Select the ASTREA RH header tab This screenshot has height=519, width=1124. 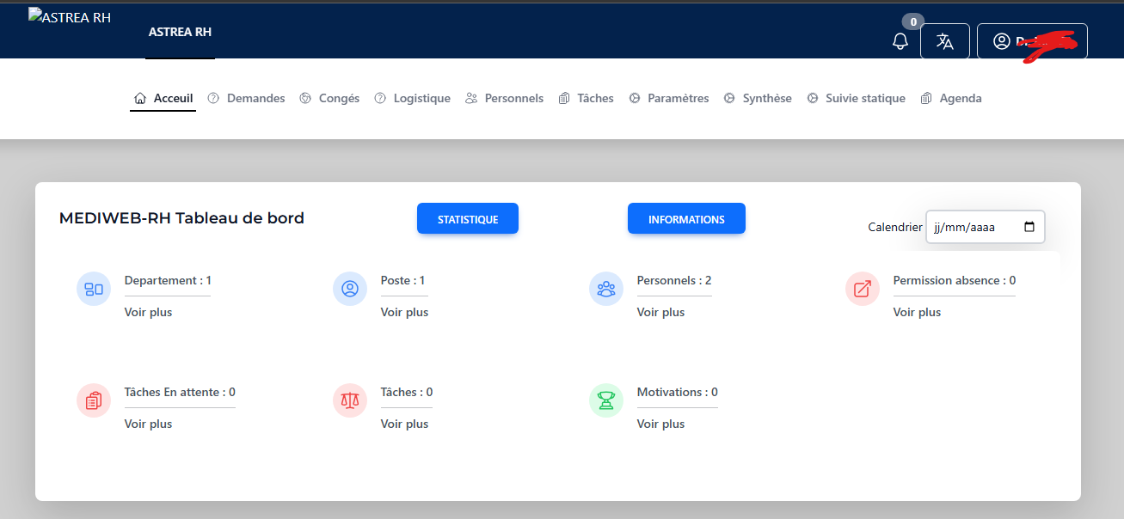pyautogui.click(x=180, y=32)
